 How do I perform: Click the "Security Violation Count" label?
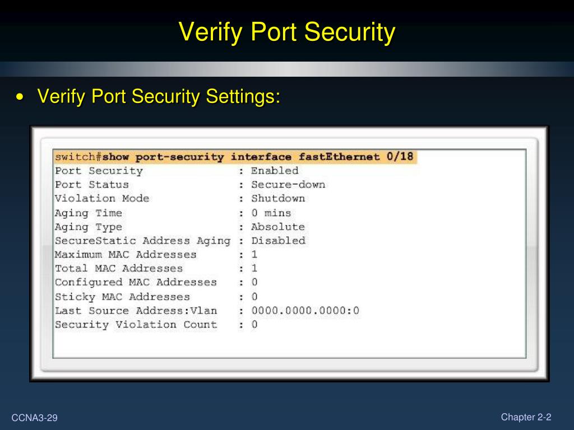tap(136, 325)
